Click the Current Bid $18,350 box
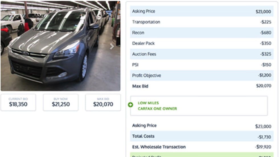The height and width of the screenshot is (157, 279). point(18,102)
